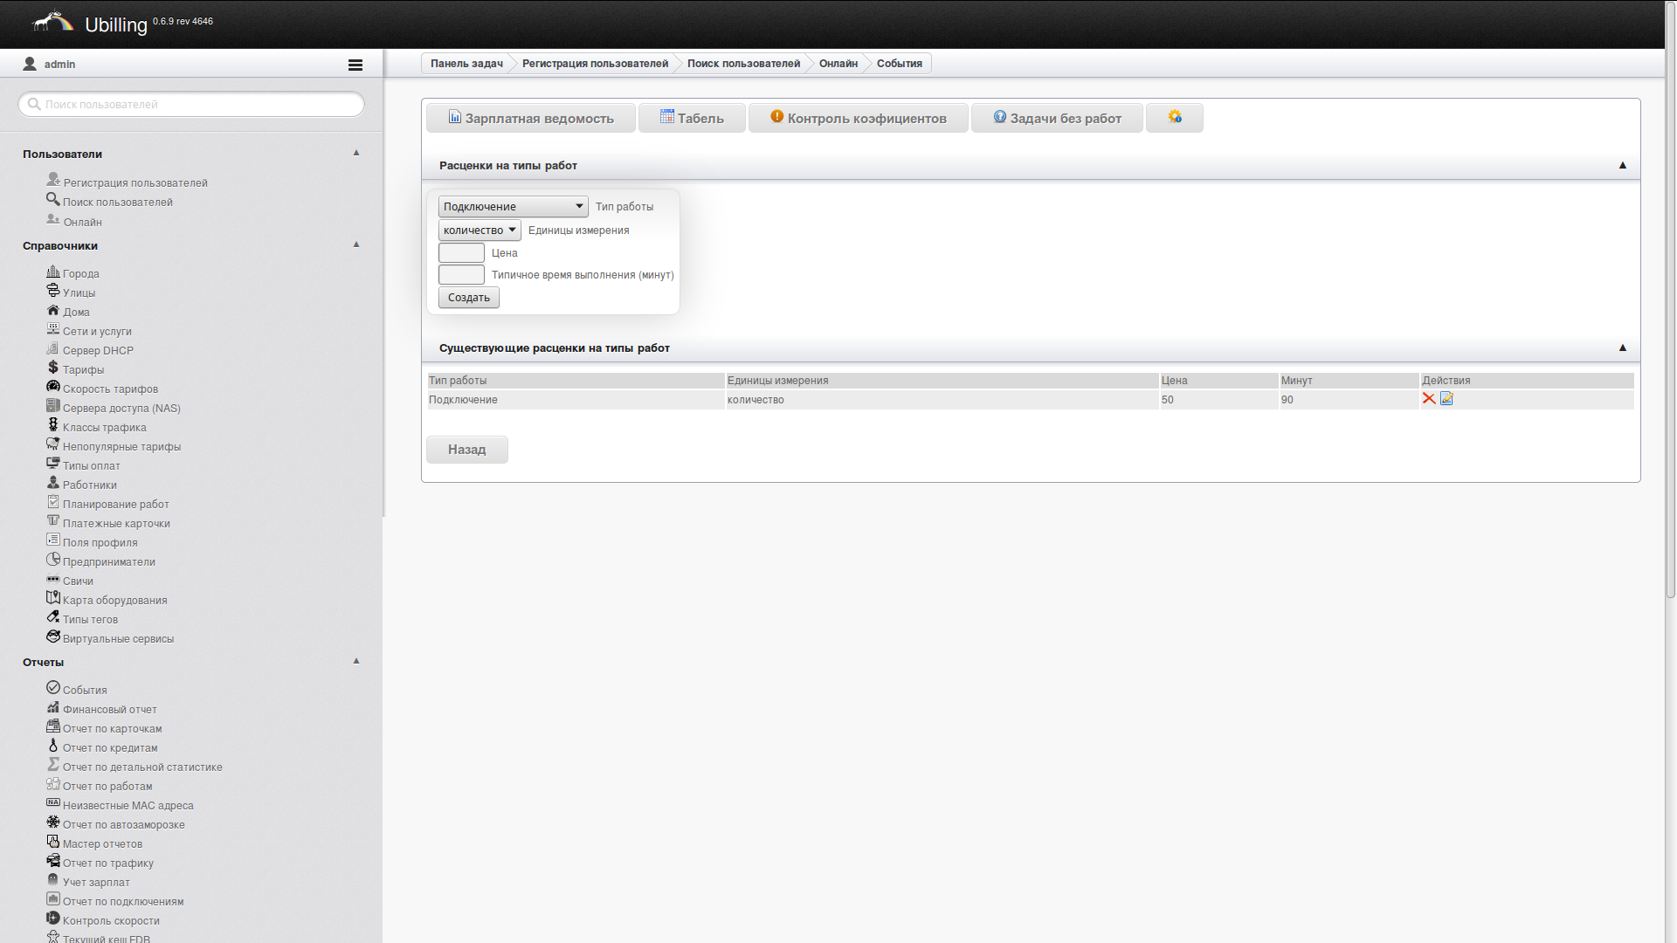Open Тарифы from the sidebar
Screen dimensions: 1677x943
point(83,369)
